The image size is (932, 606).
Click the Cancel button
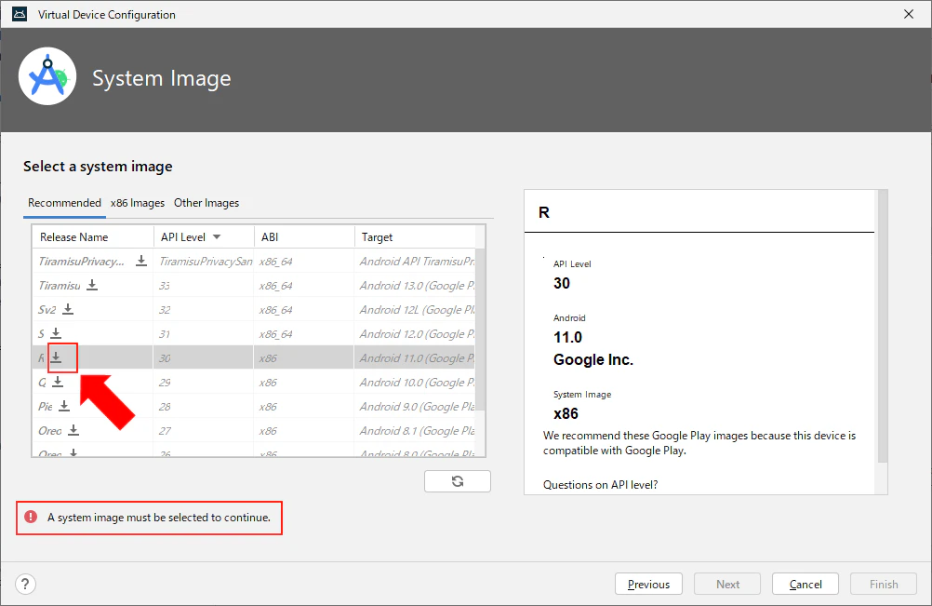[806, 584]
